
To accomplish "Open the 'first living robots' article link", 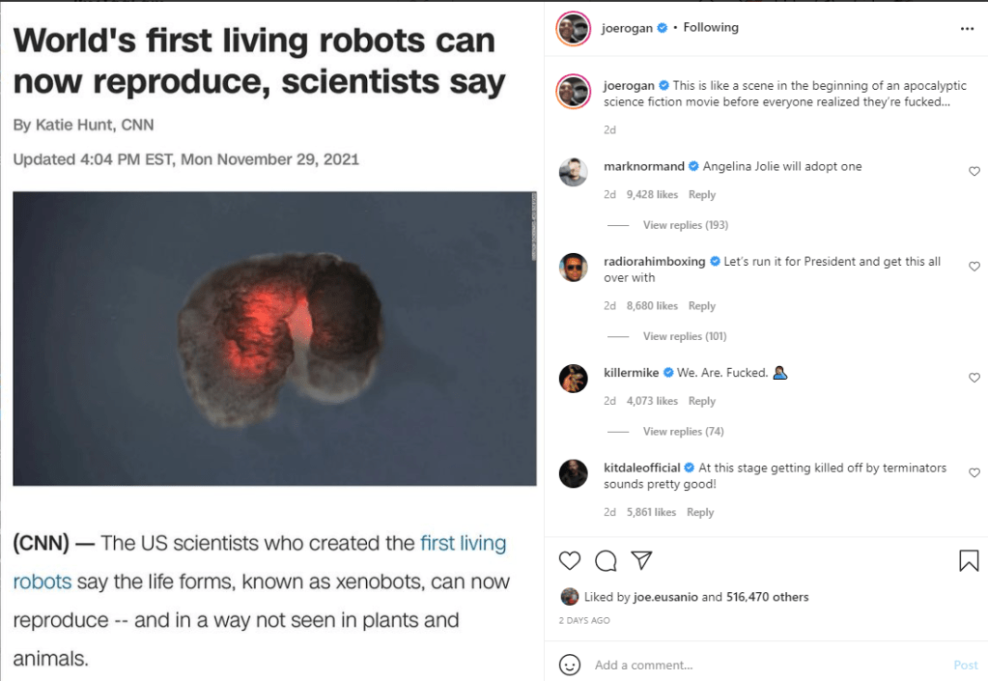I will point(463,544).
